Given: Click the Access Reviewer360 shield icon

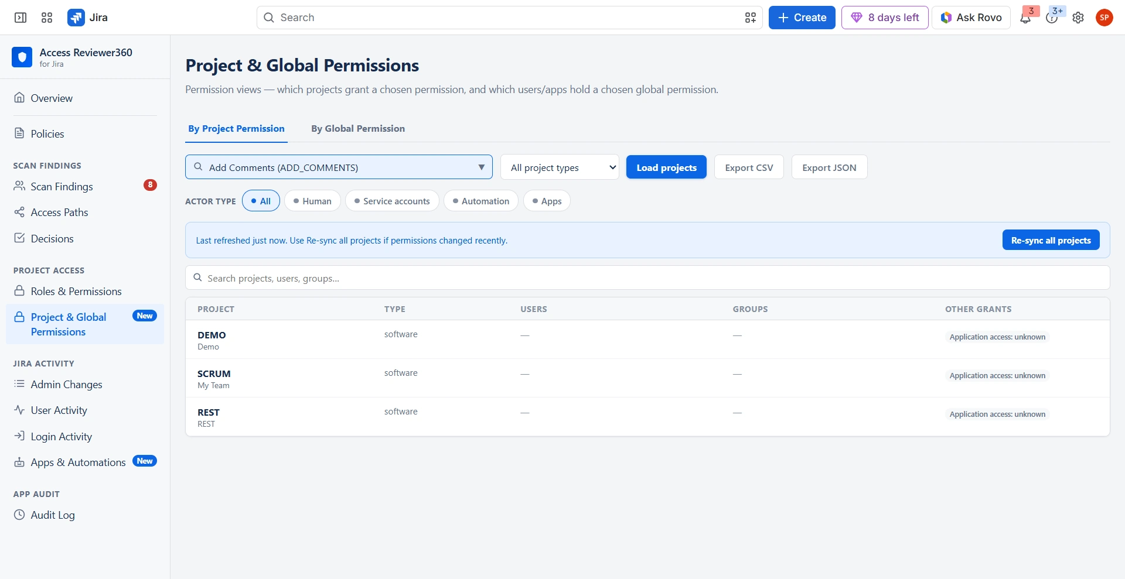Looking at the screenshot, I should [22, 57].
